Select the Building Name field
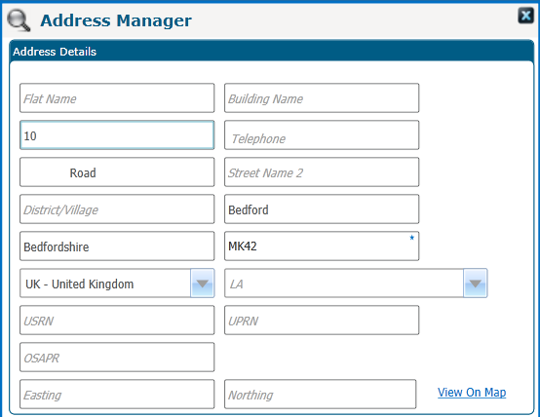540x417 pixels. pos(322,98)
